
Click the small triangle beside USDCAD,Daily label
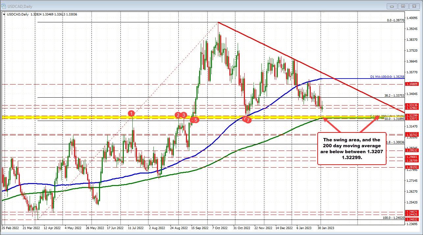click(x=4, y=14)
